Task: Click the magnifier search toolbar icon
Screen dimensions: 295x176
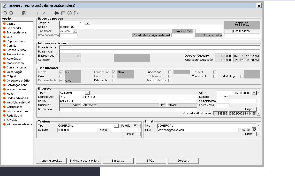Action: pyautogui.click(x=11, y=13)
